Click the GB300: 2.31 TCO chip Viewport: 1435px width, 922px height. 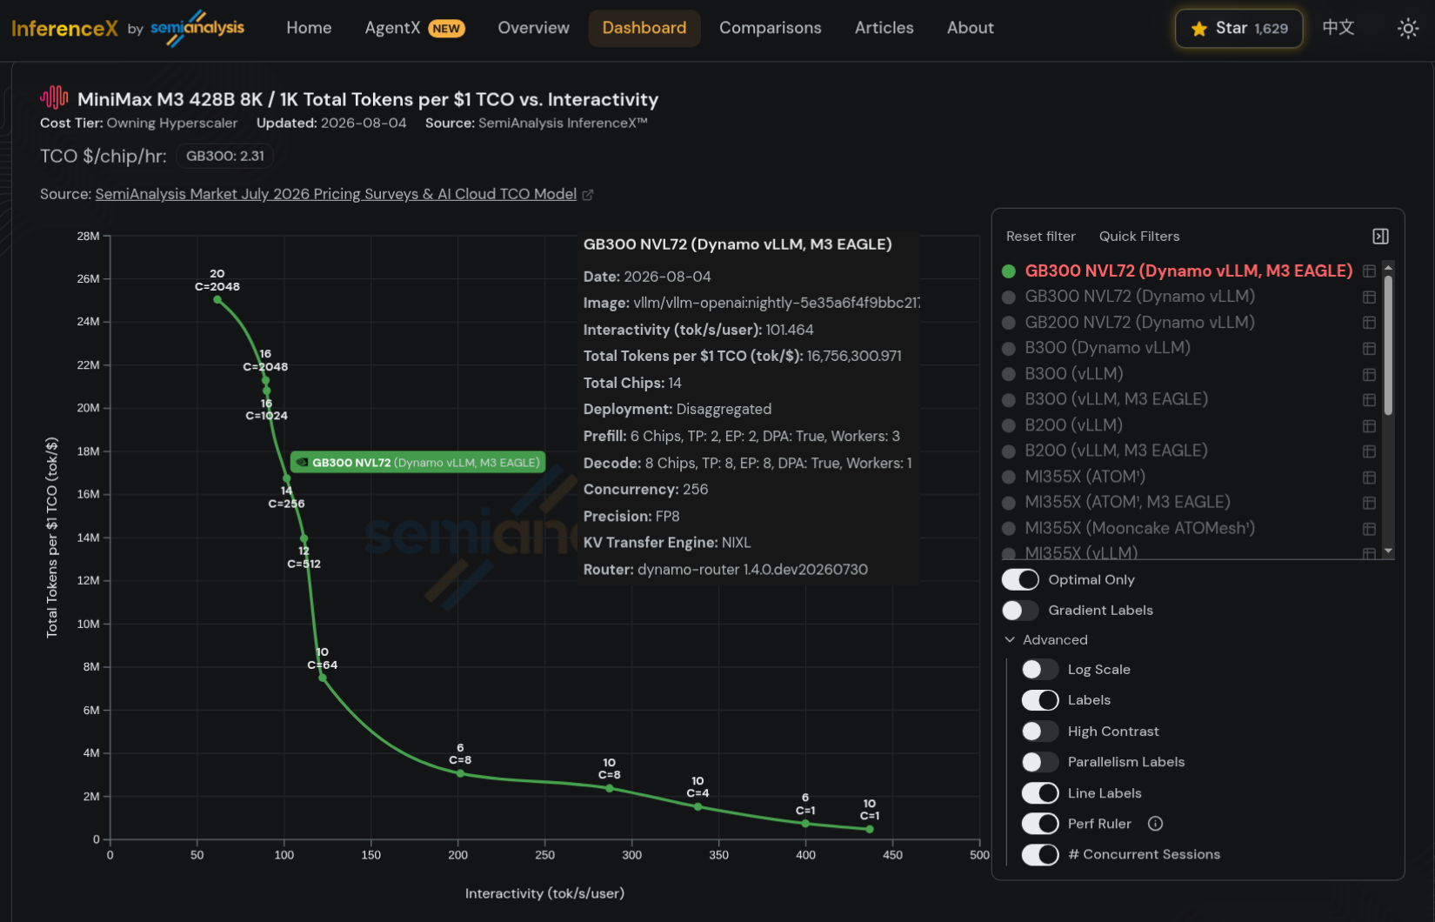click(225, 157)
